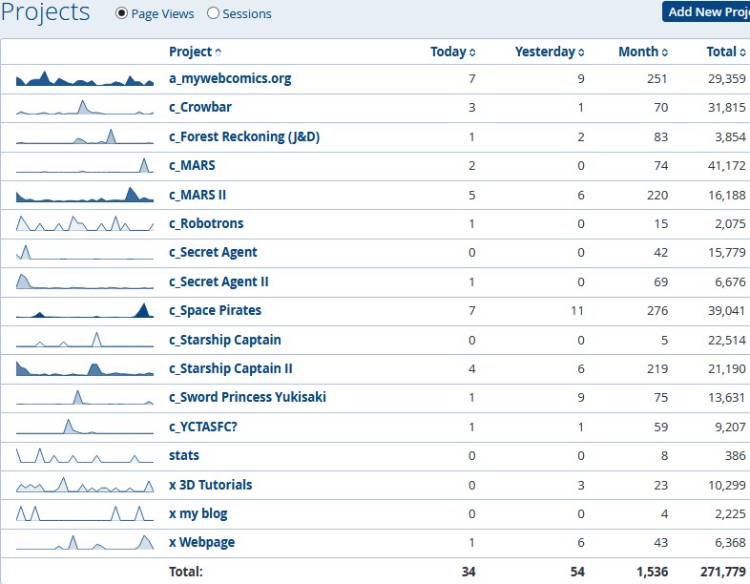
Task: Open c_Forest Reckoning (J&D) project link
Action: point(243,136)
